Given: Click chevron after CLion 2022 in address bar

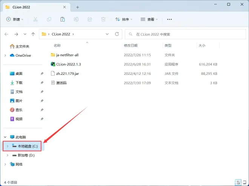Looking at the screenshot, I should pyautogui.click(x=73, y=34).
